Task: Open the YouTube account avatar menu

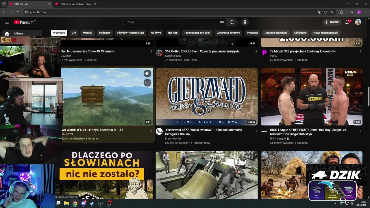Action: point(358,22)
